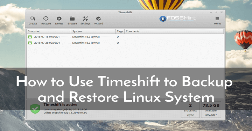Open the Restore snapshot tool
The height and width of the screenshot is (131, 252).
click(x=46, y=21)
